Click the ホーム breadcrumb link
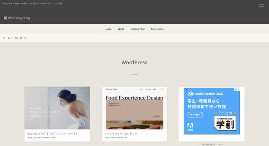 tap(6, 38)
